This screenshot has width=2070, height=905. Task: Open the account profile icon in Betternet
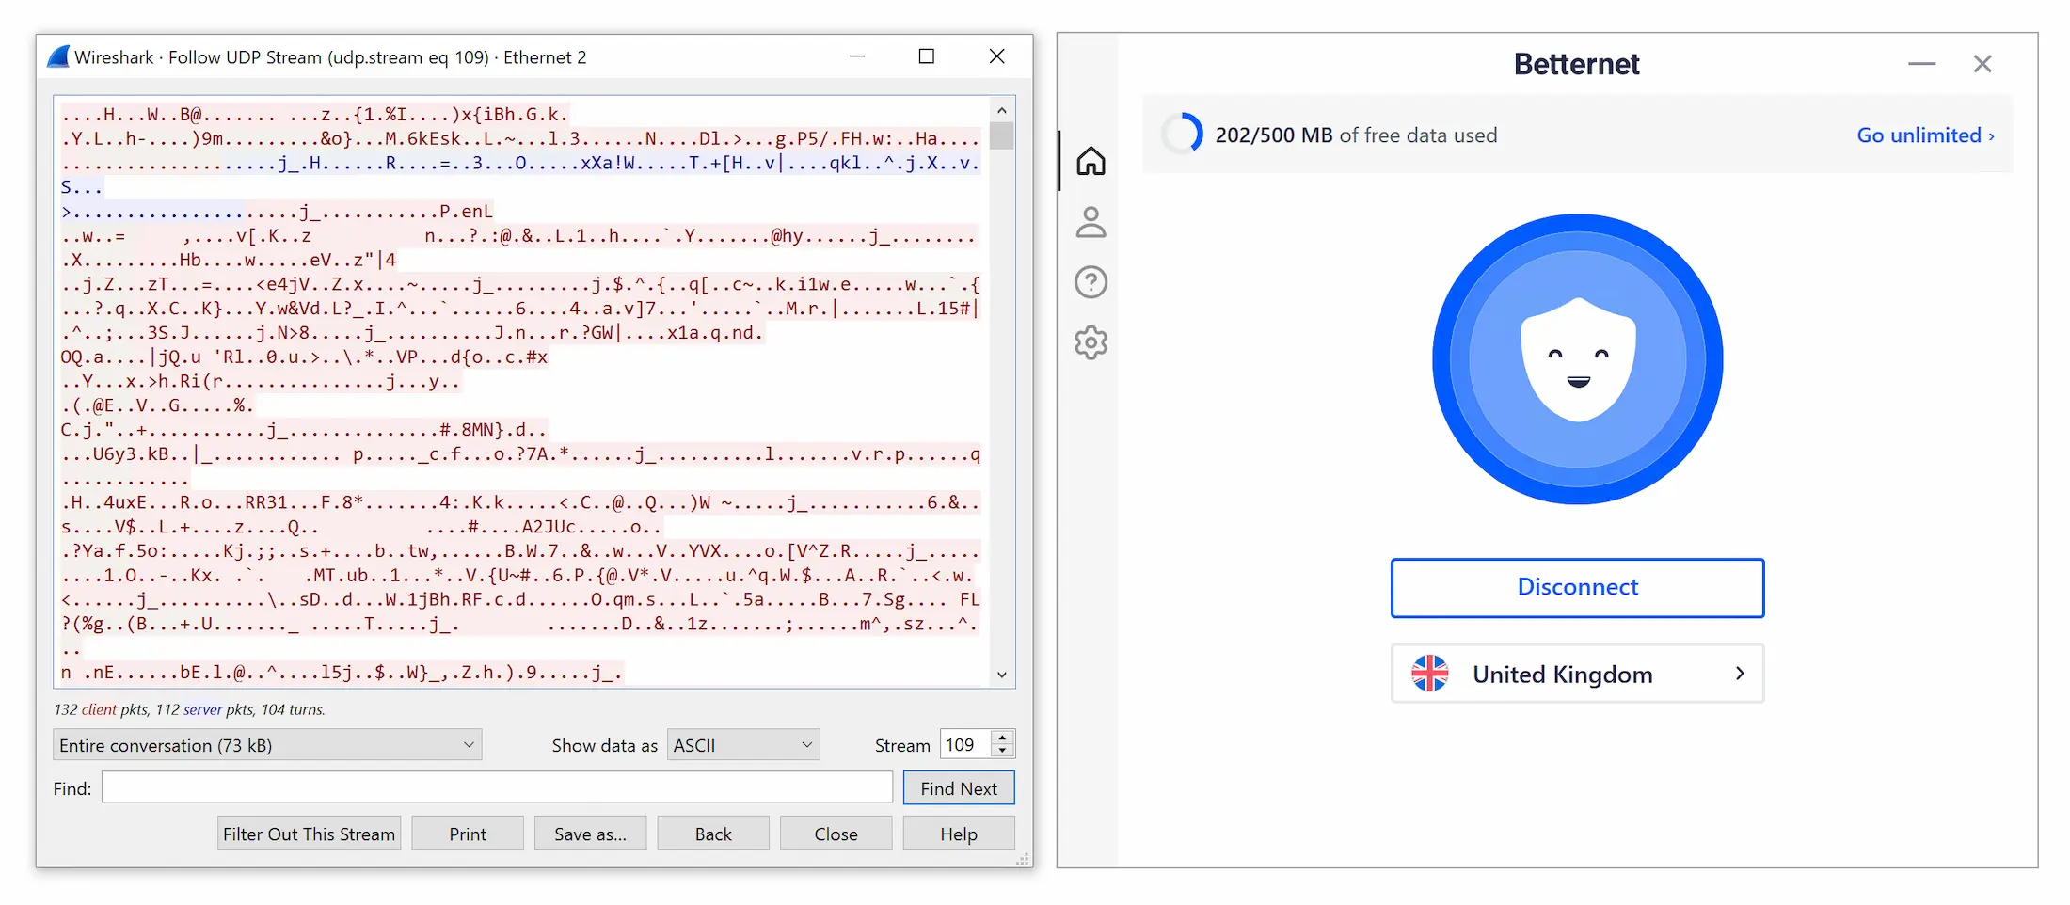coord(1091,221)
